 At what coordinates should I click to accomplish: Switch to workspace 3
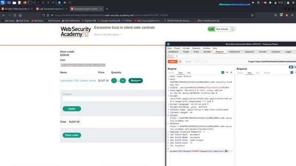click(x=48, y=3)
